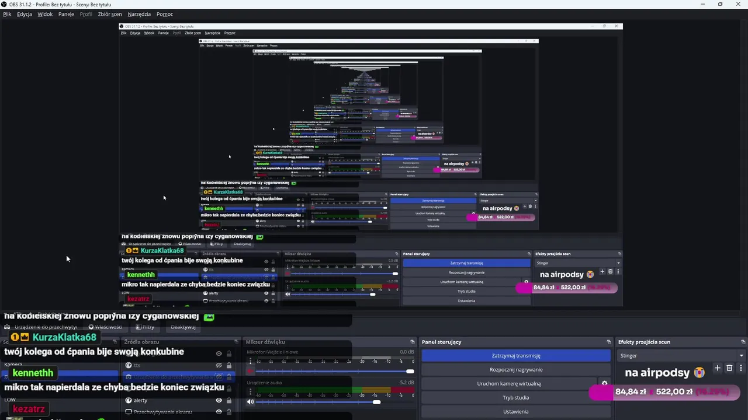Toggle lock on Przechwytywanie ekranu source

[228, 412]
